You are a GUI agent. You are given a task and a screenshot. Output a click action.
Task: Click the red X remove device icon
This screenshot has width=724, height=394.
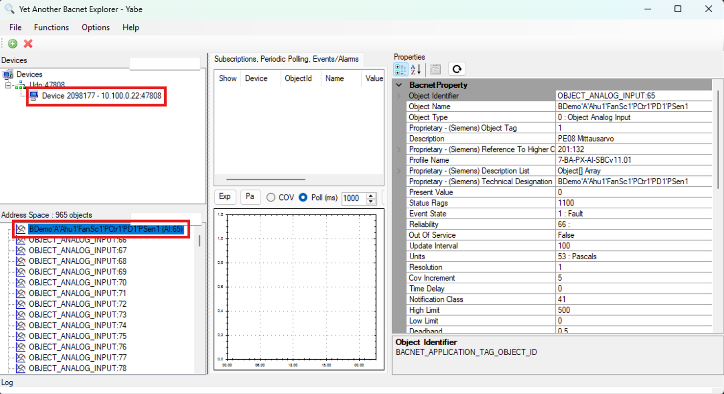coord(28,44)
